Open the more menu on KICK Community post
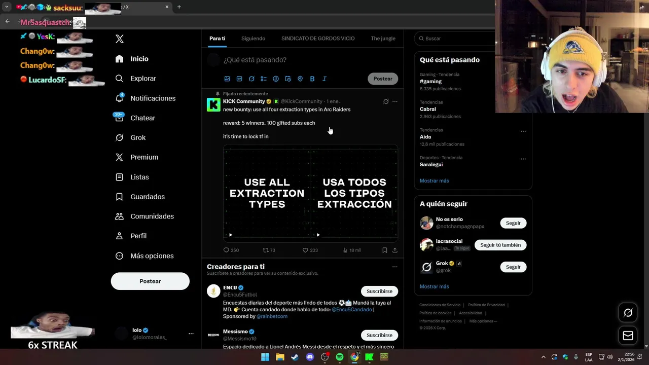Viewport: 649px width, 365px height. (x=395, y=102)
